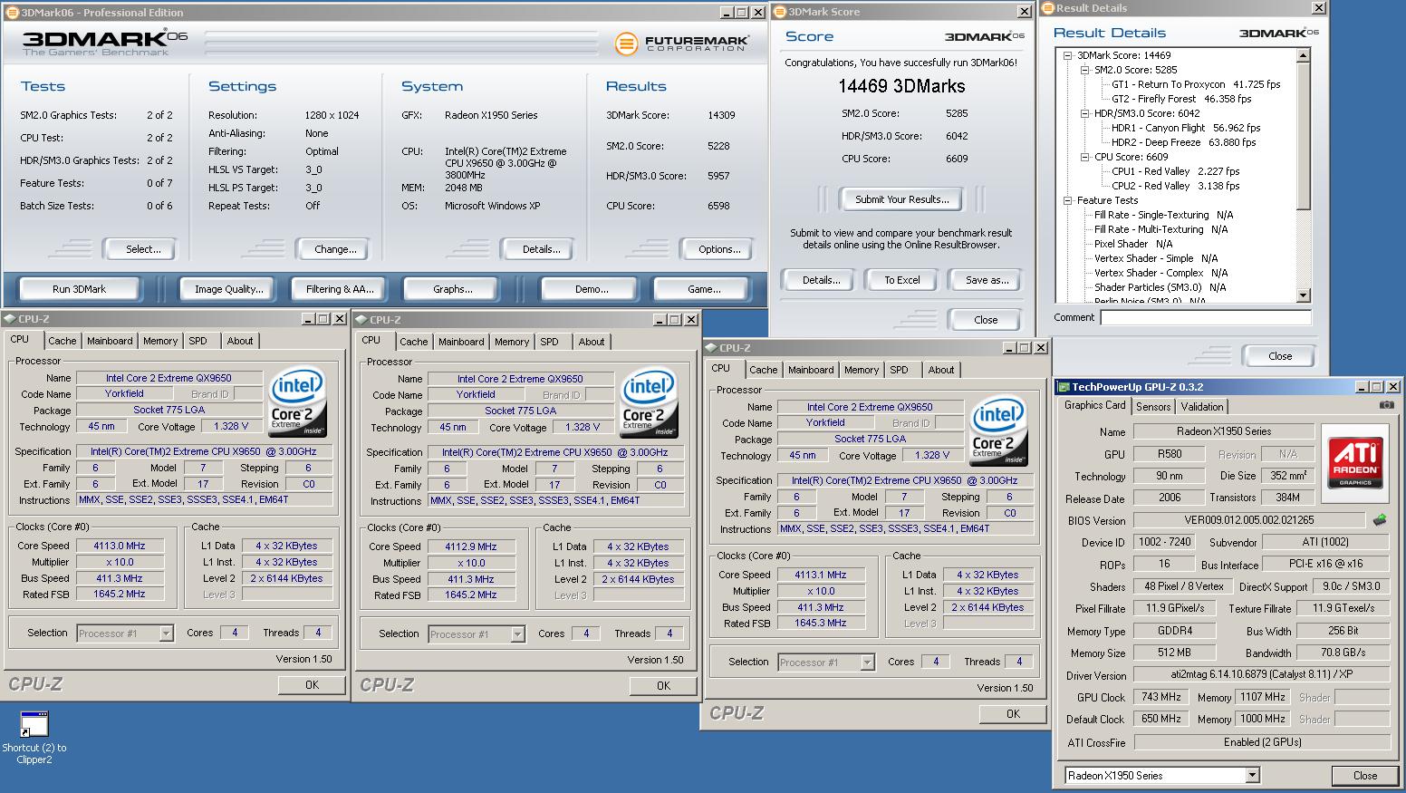
Task: Open SPD tab in CPU-Z showing 4113.1 MHz
Action: (899, 370)
